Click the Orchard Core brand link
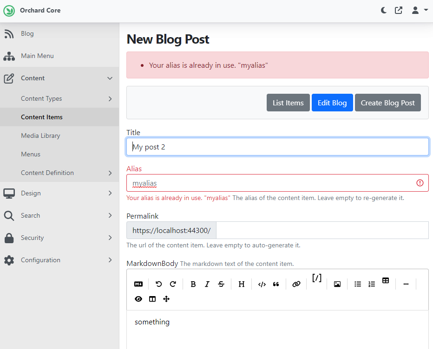Image resolution: width=433 pixels, height=349 pixels. pos(40,11)
